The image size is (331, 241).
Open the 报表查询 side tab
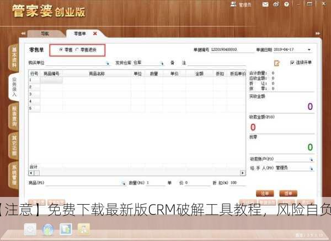(14, 116)
